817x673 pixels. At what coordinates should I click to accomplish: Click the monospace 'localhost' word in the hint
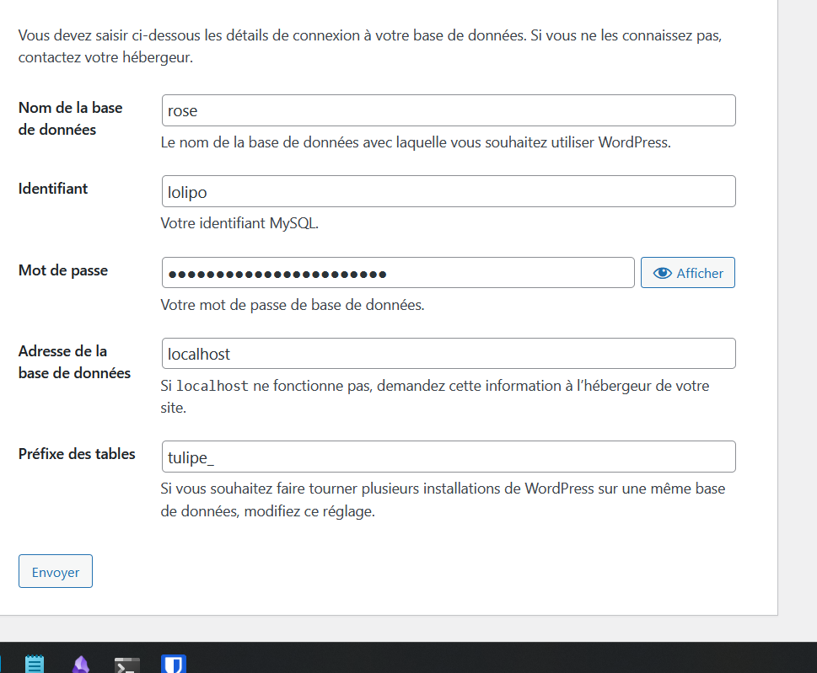212,387
